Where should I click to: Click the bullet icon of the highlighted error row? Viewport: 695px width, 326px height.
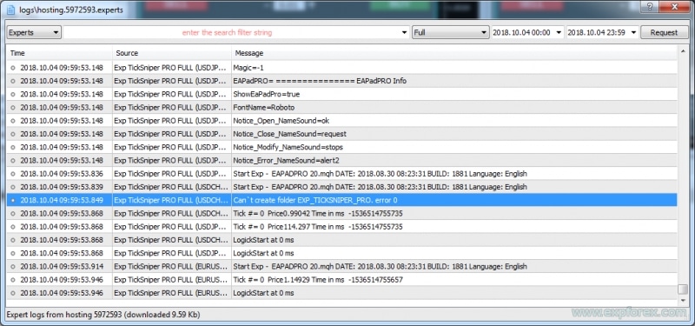pyautogui.click(x=12, y=200)
